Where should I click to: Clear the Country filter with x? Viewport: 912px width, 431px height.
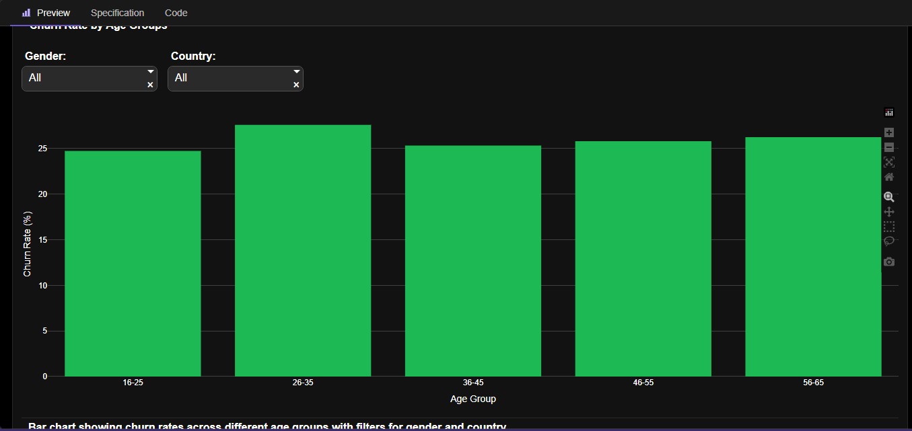coord(296,85)
